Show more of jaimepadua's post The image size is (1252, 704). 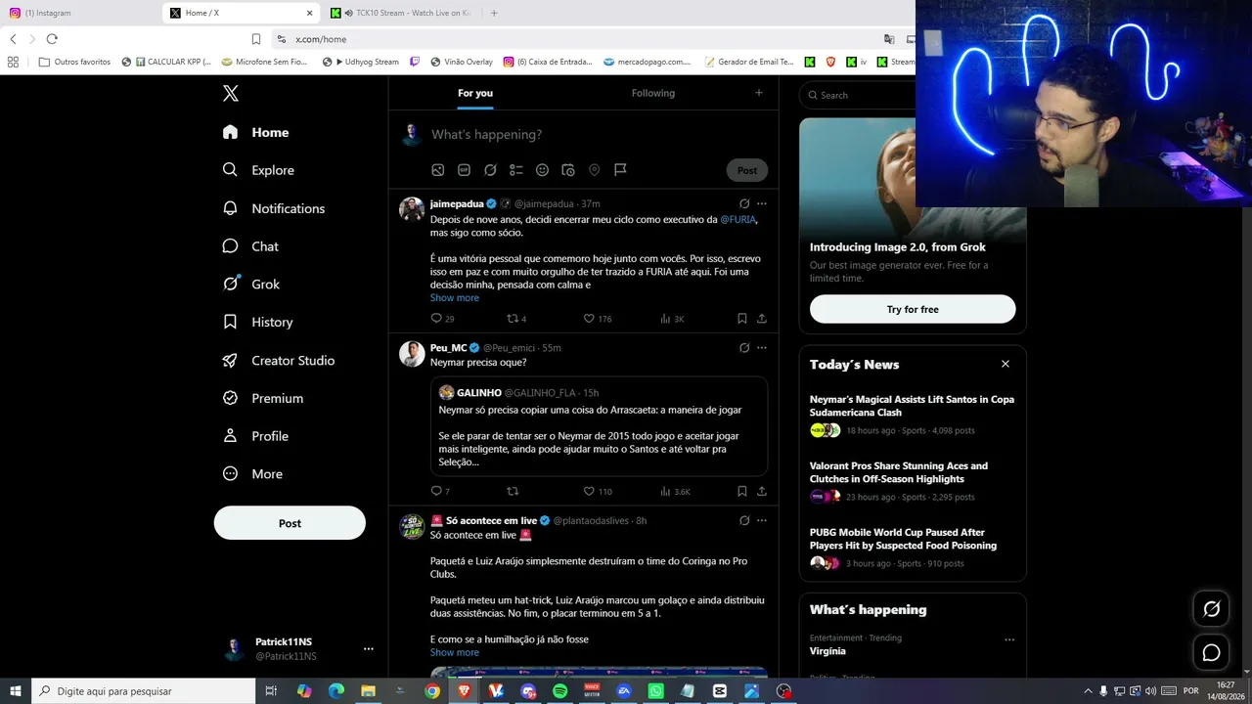[x=455, y=298]
